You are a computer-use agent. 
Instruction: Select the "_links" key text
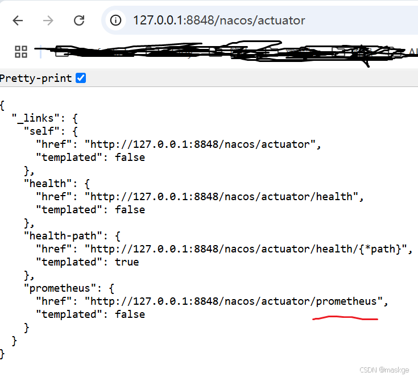point(36,118)
